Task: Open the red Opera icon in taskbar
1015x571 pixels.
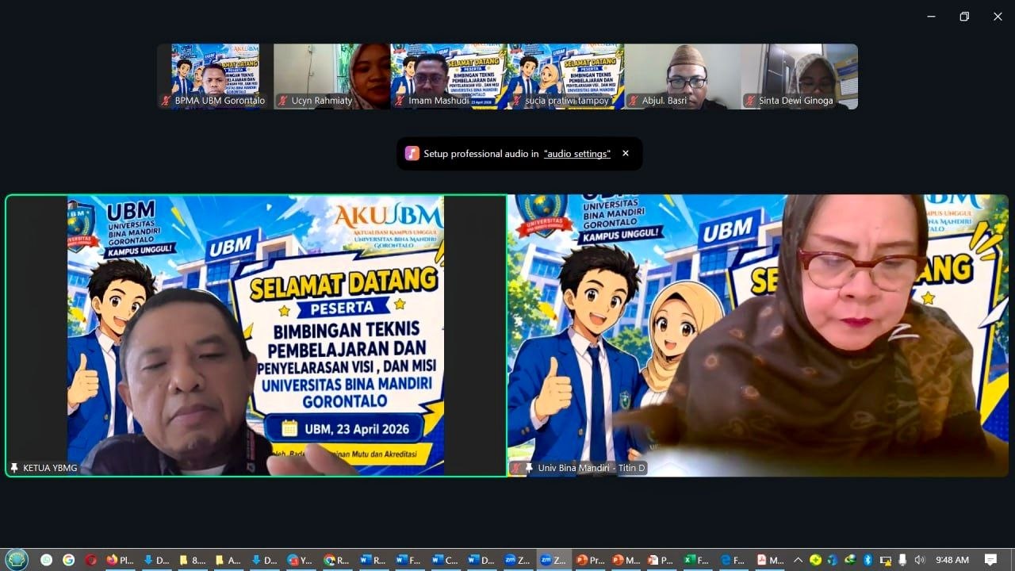Action: point(91,560)
